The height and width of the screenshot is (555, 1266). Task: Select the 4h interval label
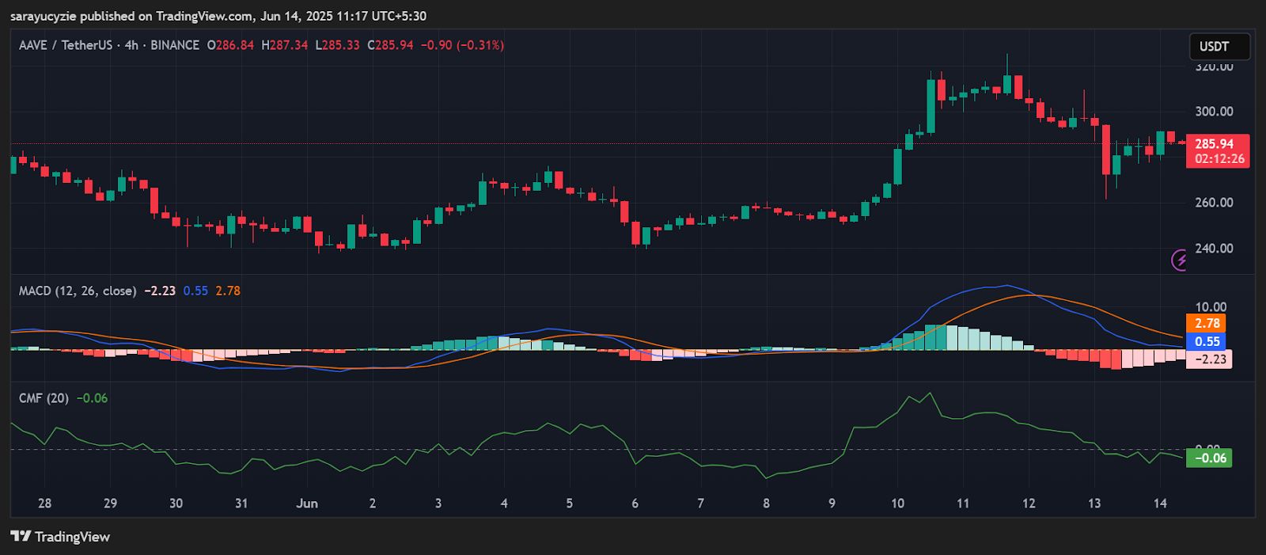point(131,45)
